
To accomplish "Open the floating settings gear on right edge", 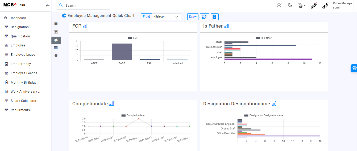I will click(354, 68).
